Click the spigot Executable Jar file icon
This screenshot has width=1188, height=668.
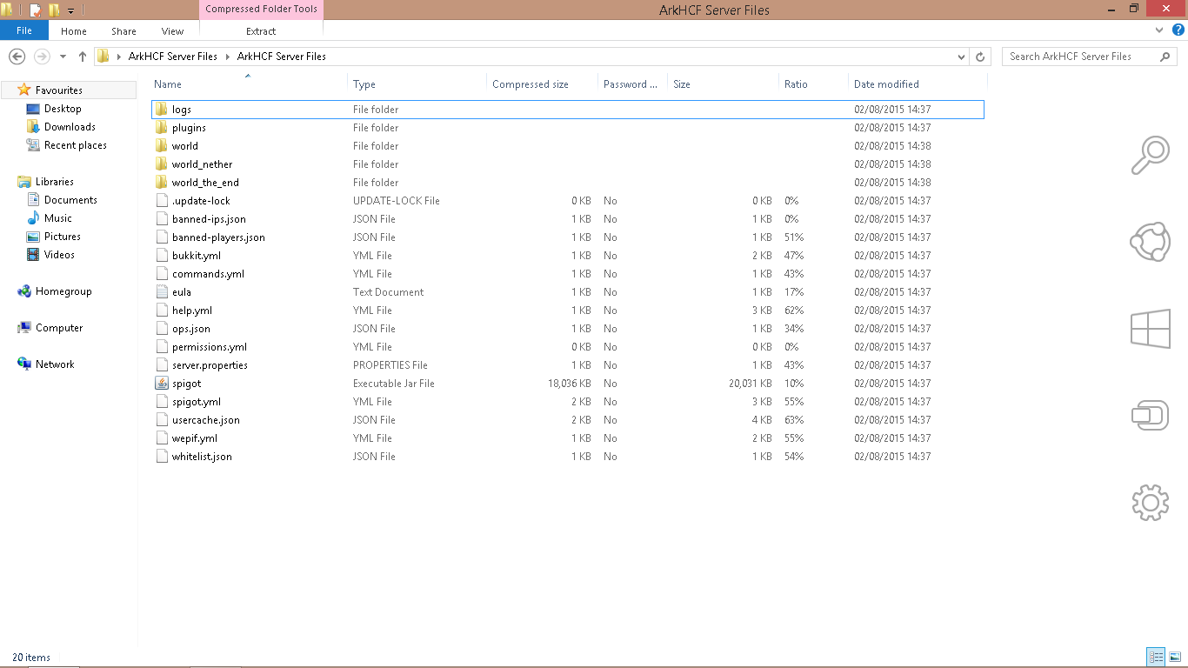tap(161, 384)
